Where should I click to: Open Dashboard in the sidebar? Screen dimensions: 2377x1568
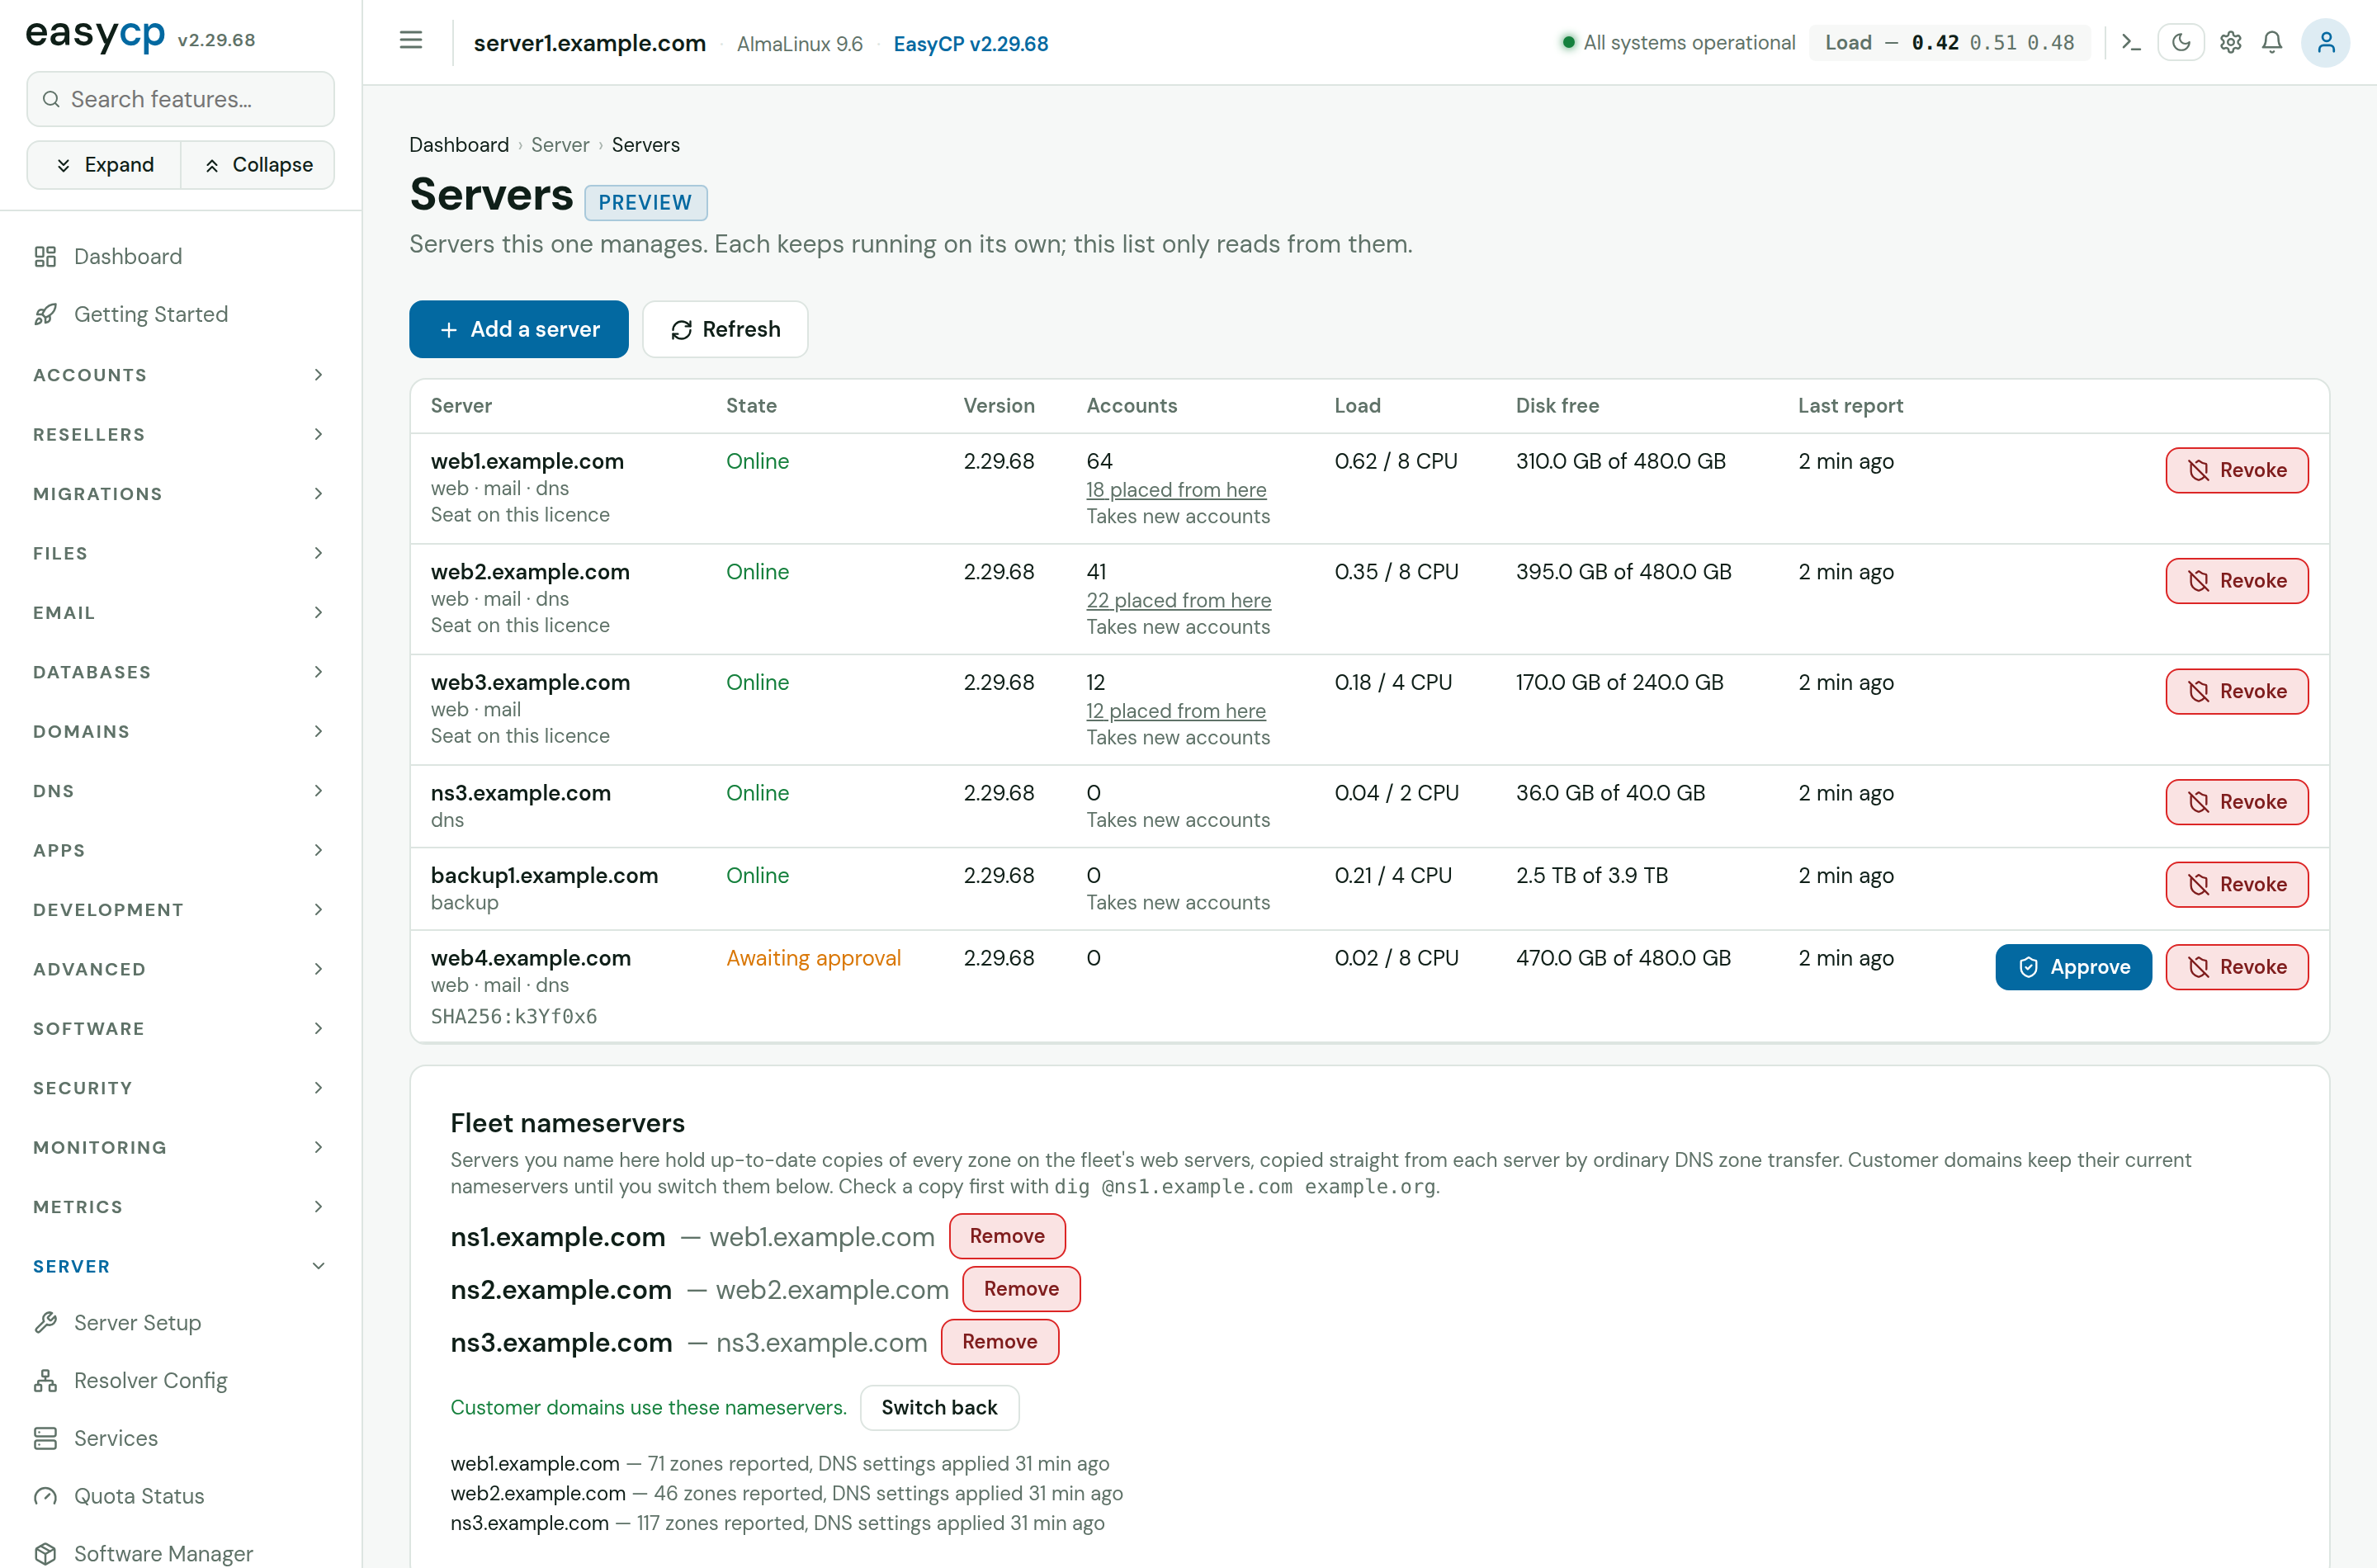(x=180, y=256)
